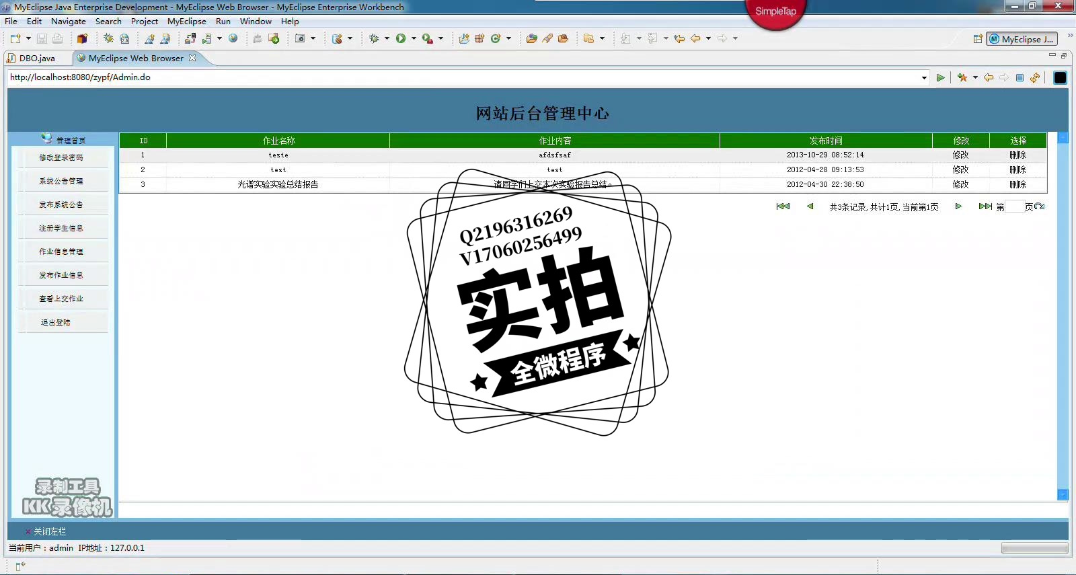Click 注册学生信息 in the sidebar
Viewport: 1076px width, 575px height.
61,228
